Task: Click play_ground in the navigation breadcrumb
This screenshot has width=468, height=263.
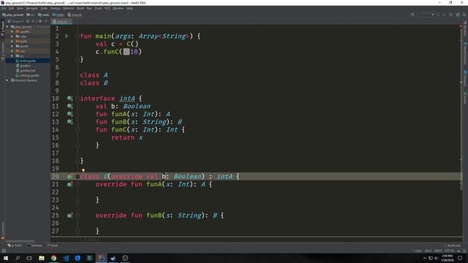Action: pyautogui.click(x=13, y=15)
